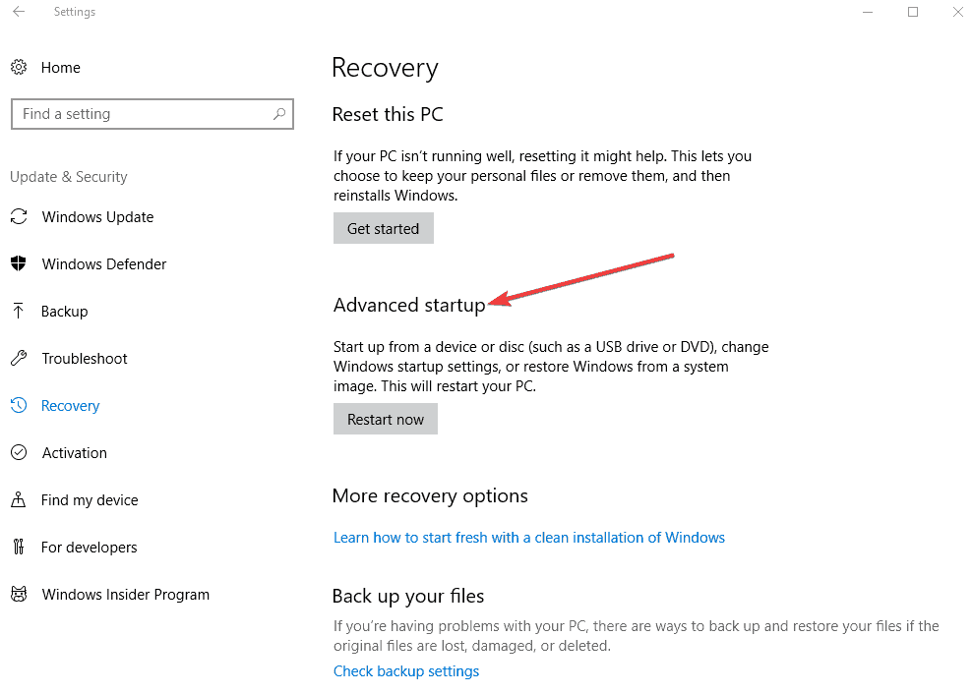Click the Home gear icon
The height and width of the screenshot is (694, 972).
(x=19, y=67)
